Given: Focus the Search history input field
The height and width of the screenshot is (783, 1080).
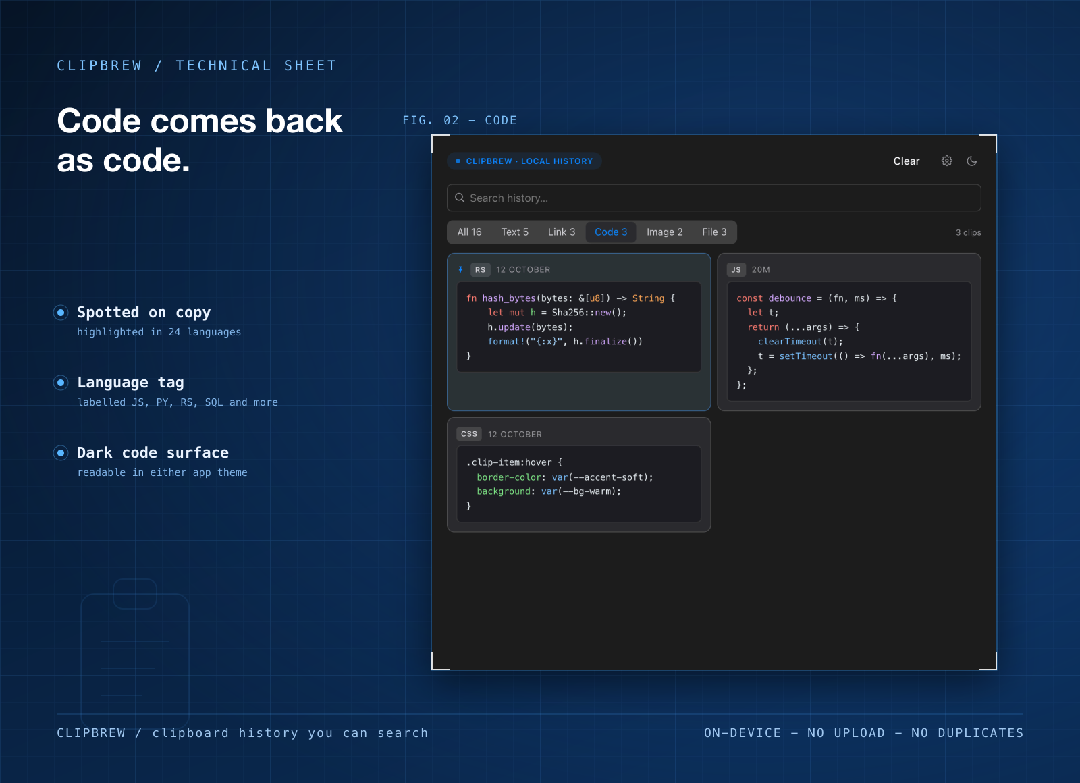Looking at the screenshot, I should (713, 198).
